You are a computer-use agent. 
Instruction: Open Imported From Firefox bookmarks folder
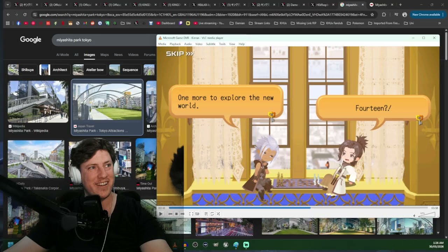tap(384, 23)
